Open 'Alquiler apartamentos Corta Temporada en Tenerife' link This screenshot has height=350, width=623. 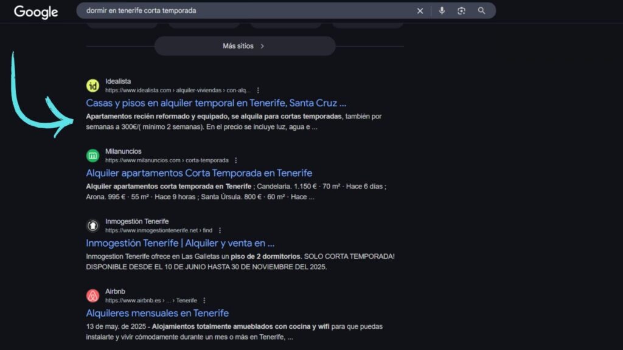(x=199, y=173)
